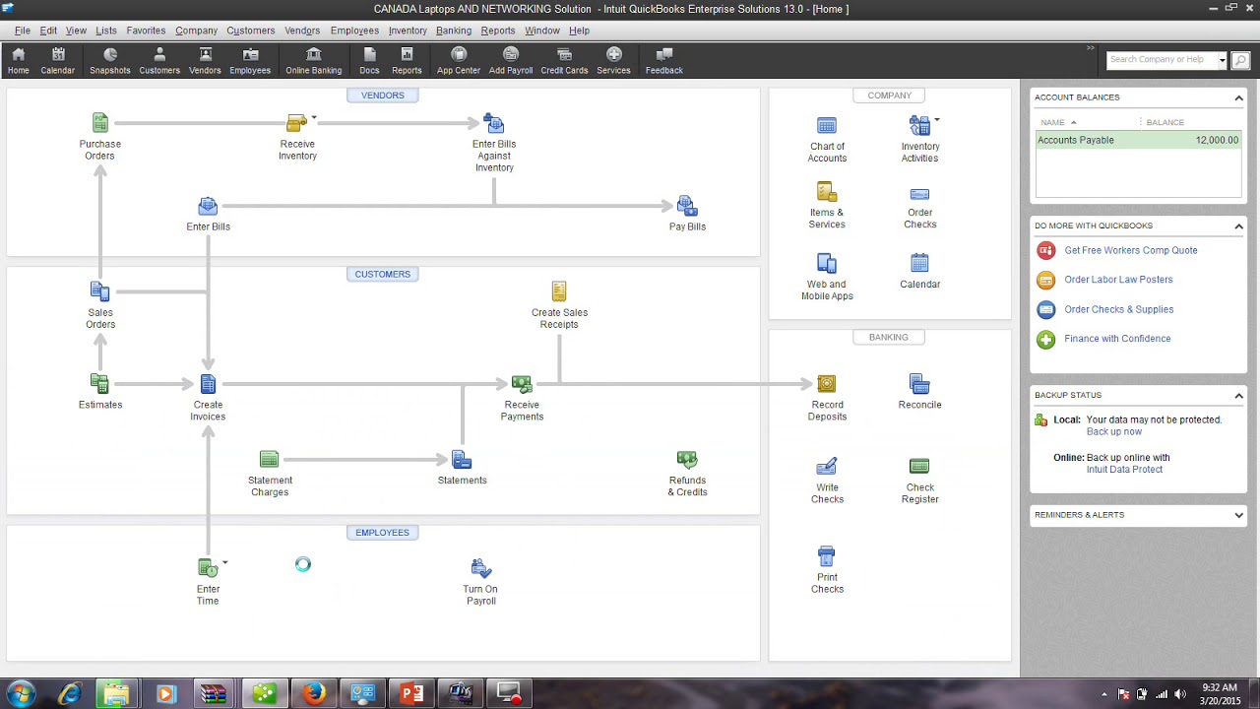This screenshot has width=1260, height=709.
Task: Open the Reports menu
Action: (x=497, y=31)
